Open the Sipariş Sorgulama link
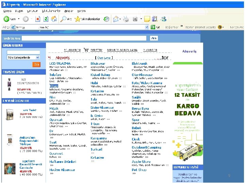 coord(122,50)
